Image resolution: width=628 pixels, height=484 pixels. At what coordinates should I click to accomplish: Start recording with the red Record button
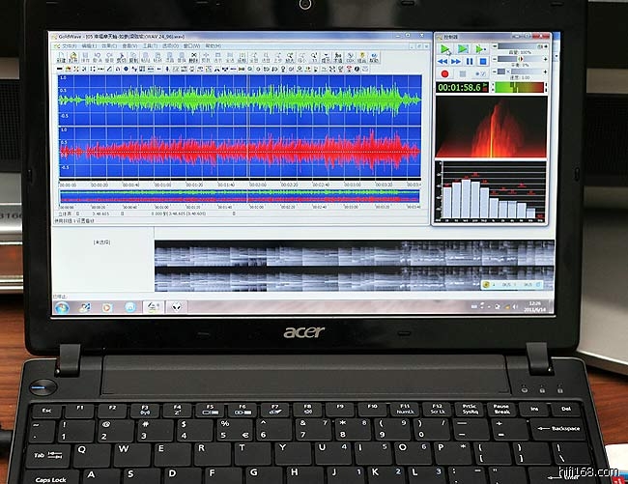point(444,73)
